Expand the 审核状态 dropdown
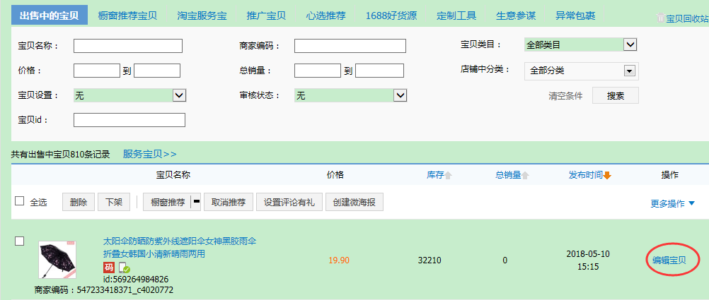This screenshot has height=300, width=709. [400, 95]
